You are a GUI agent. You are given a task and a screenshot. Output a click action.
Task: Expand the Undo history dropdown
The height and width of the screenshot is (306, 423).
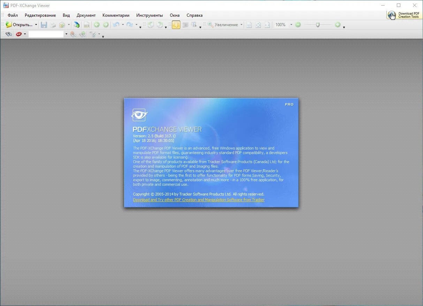[123, 25]
